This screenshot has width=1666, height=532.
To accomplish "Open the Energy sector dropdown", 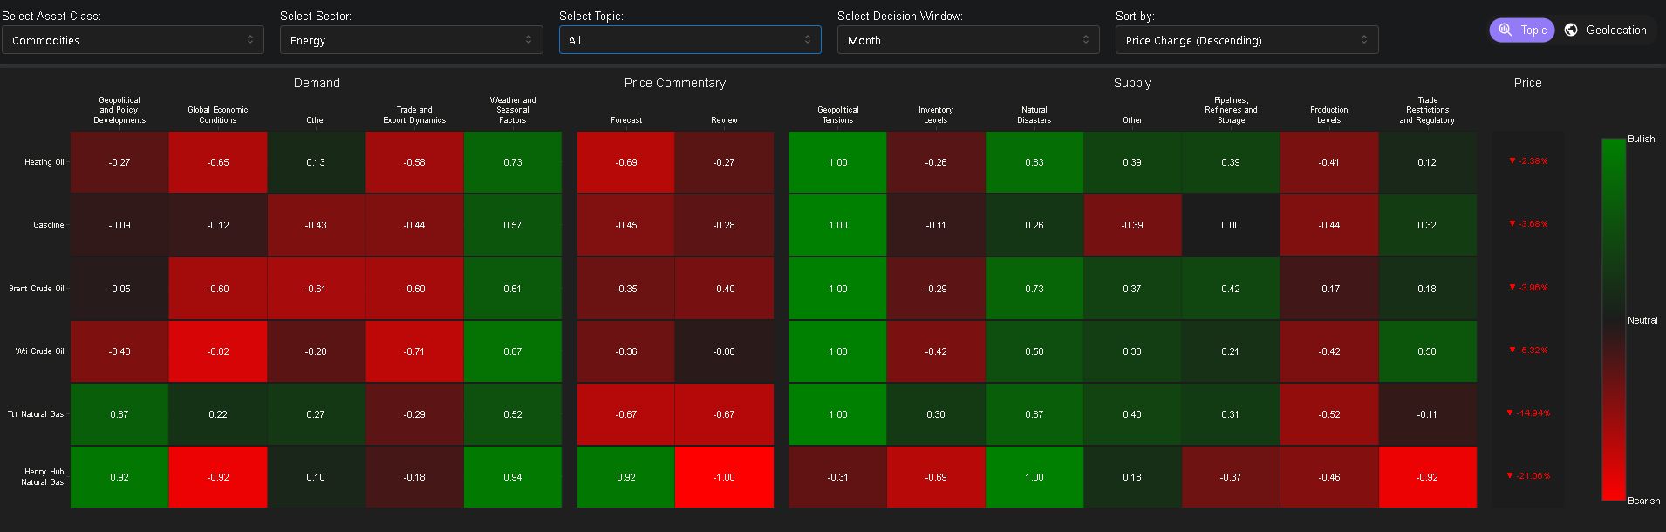I will (x=412, y=40).
